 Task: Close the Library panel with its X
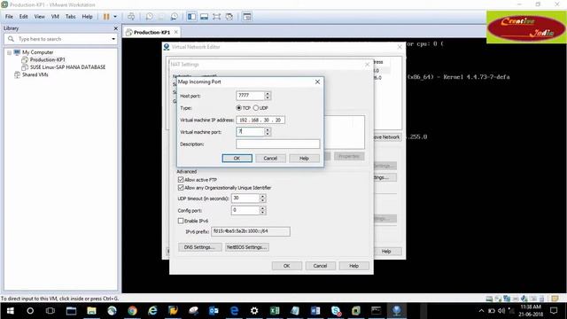click(116, 28)
